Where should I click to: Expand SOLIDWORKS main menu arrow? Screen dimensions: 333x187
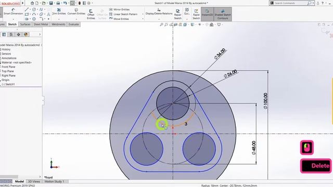click(x=22, y=3)
